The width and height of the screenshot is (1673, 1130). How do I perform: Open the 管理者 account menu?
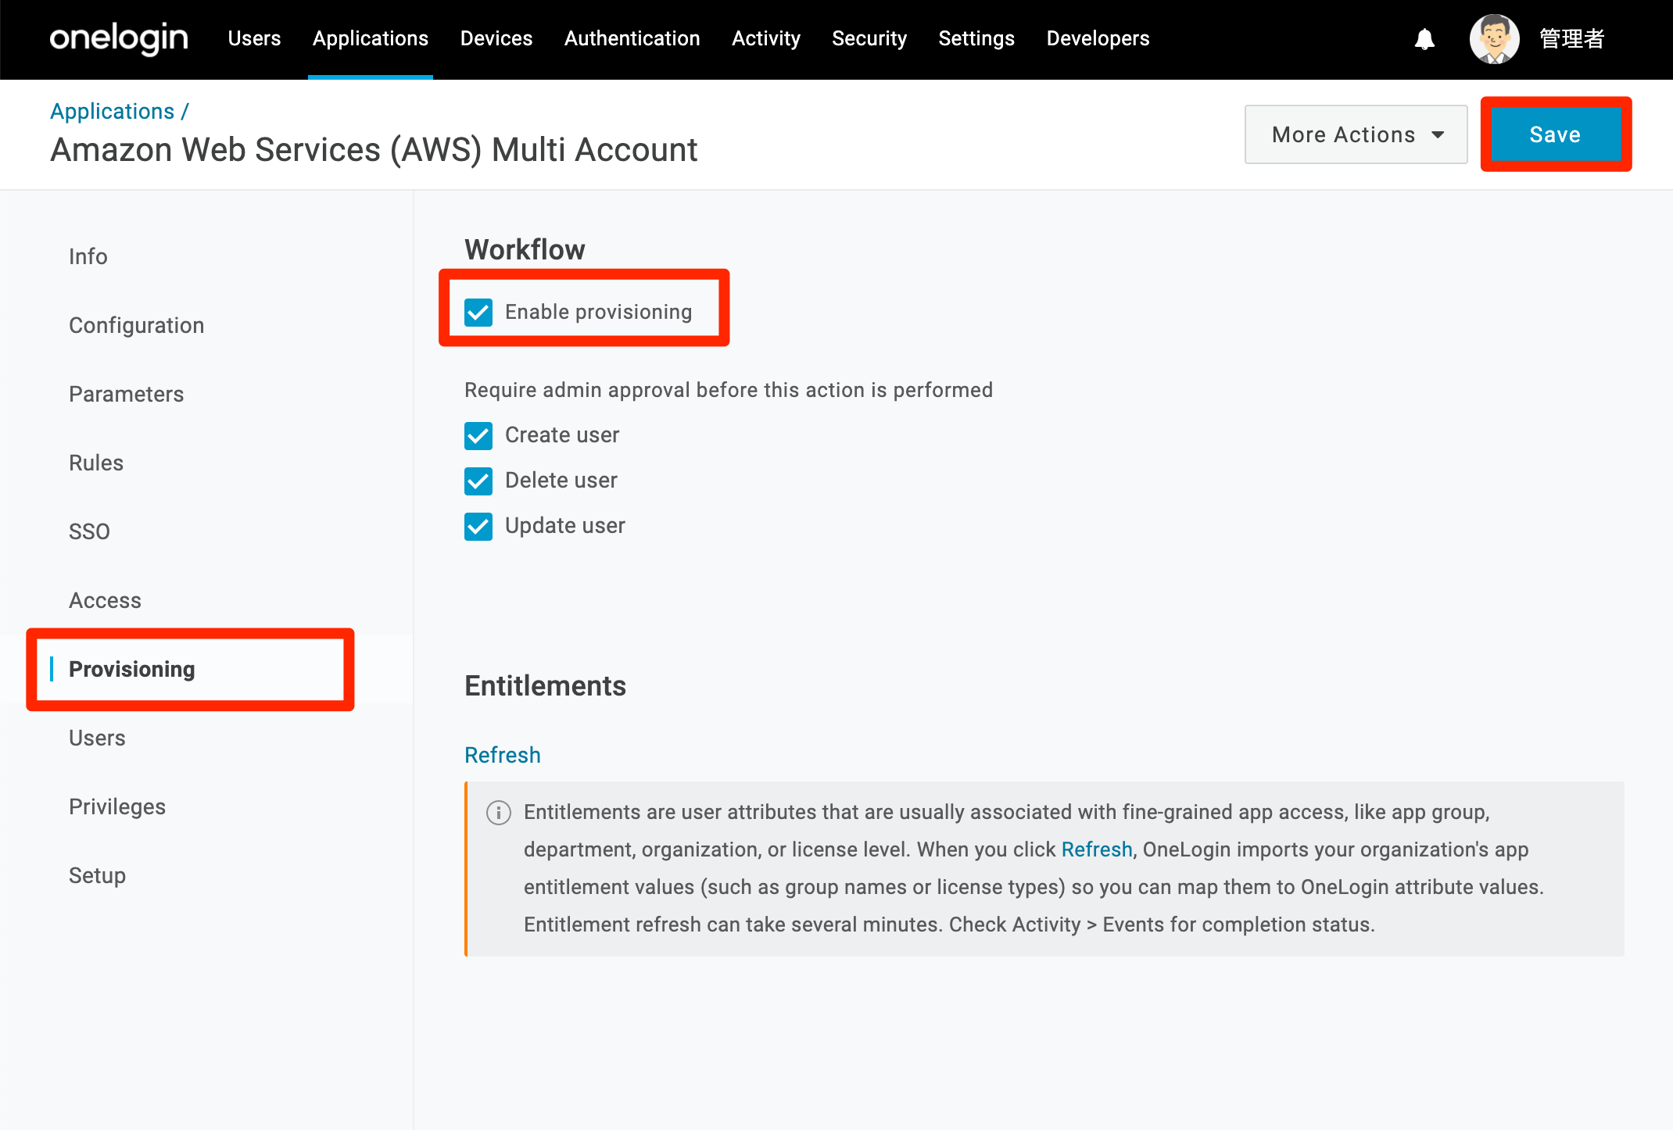coord(1571,38)
